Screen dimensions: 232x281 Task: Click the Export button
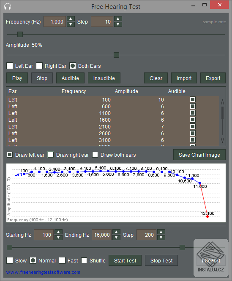(x=213, y=78)
